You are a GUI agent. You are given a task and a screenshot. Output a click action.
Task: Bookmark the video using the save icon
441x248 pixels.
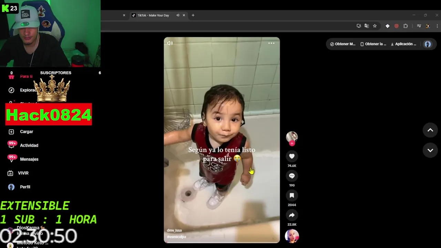292,196
